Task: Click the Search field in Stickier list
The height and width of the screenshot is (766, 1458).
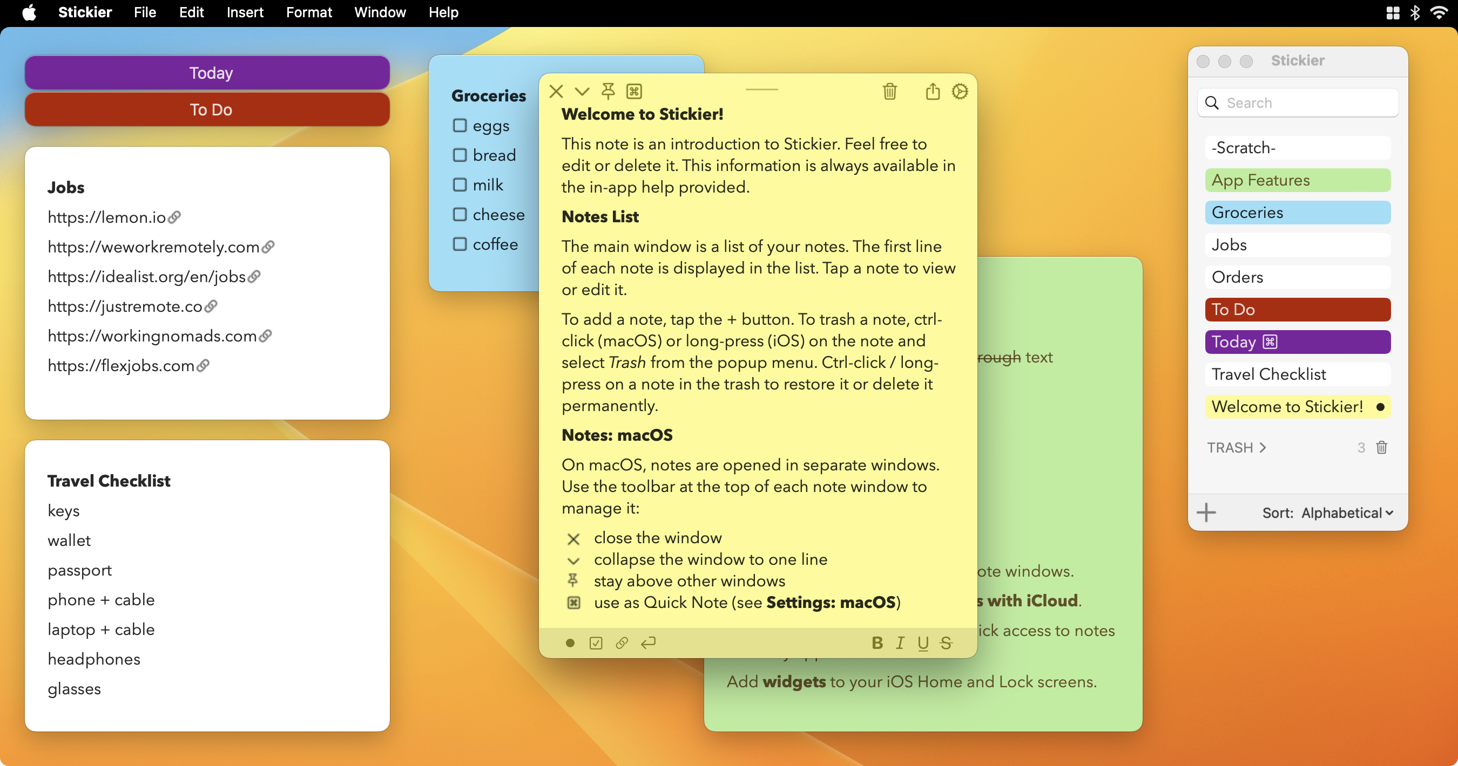Action: [1298, 103]
